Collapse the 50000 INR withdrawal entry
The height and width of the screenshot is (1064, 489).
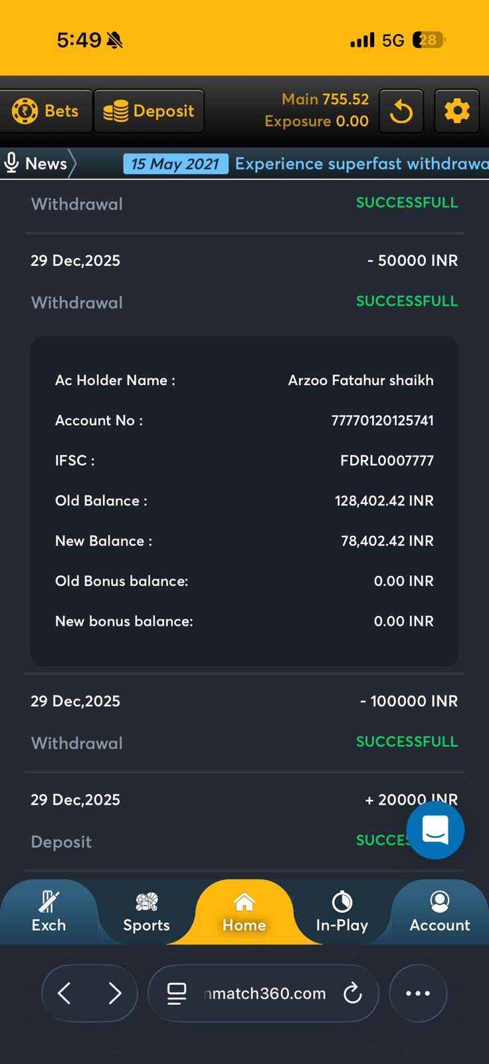(x=244, y=281)
